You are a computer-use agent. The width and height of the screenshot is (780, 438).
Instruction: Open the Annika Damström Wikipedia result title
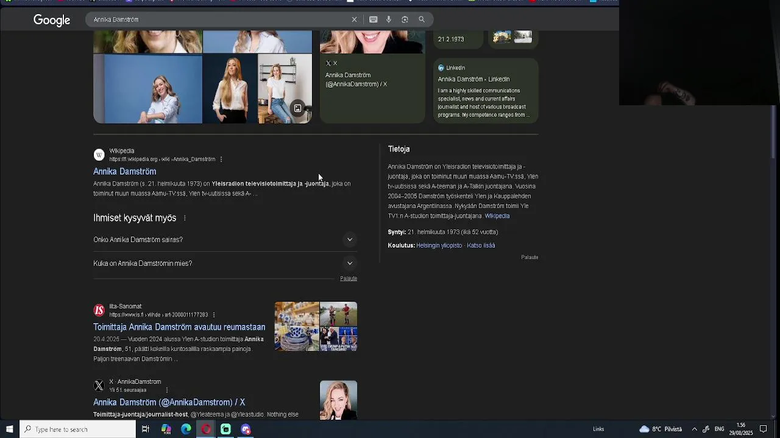(125, 172)
